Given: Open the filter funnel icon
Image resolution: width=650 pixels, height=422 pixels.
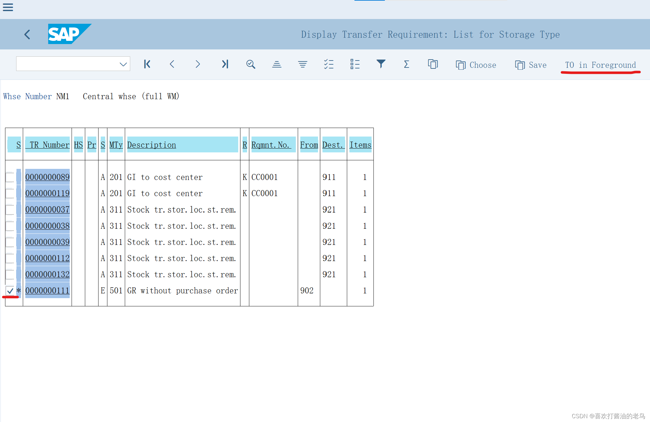Looking at the screenshot, I should [x=381, y=64].
